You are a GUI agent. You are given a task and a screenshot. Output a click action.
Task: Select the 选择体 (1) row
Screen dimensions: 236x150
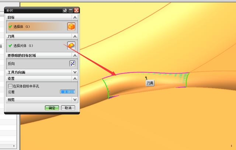point(37,27)
